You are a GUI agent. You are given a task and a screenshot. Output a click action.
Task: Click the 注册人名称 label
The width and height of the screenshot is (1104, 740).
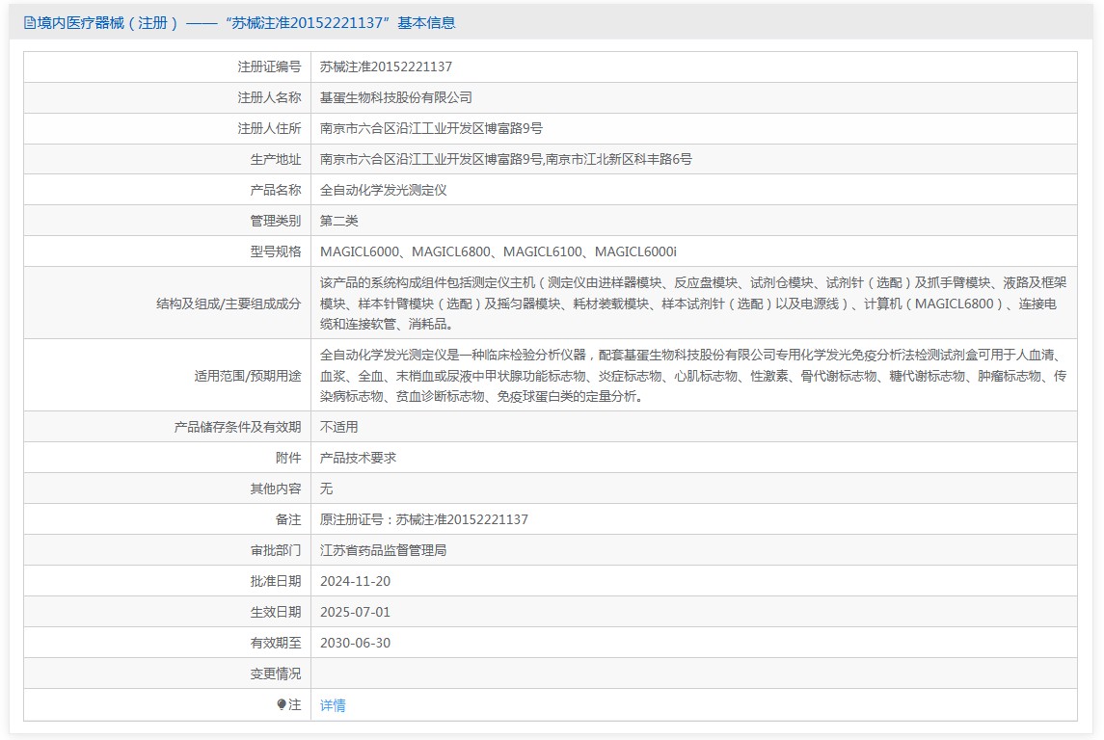click(x=269, y=97)
